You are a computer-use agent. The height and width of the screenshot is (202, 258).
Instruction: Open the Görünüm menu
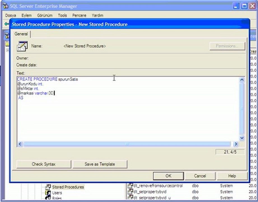pyautogui.click(x=45, y=15)
